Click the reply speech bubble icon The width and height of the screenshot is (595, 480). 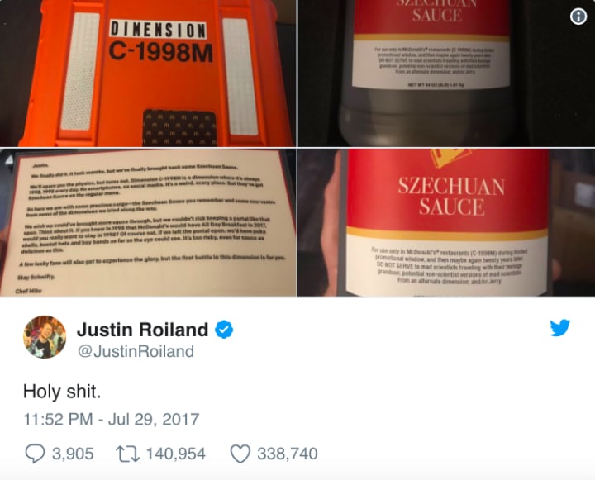coord(35,454)
